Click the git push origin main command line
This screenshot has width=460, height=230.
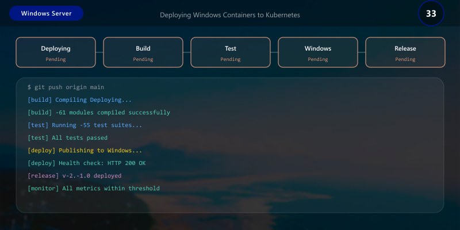(66, 87)
